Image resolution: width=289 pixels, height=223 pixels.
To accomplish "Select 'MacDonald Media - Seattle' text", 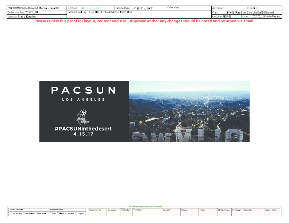I will coord(41,8).
